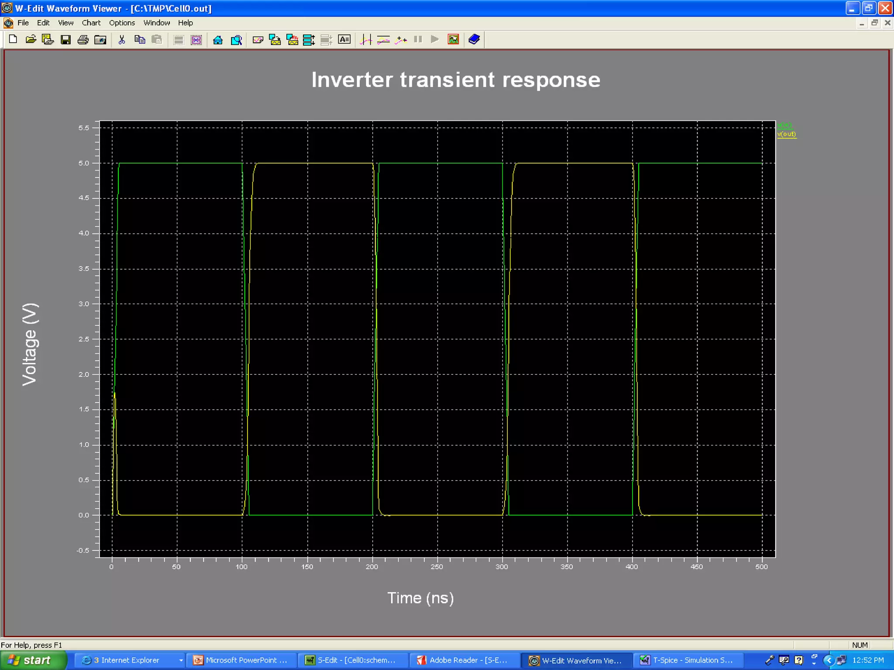The image size is (894, 670).
Task: Open the Chart menu
Action: point(91,23)
